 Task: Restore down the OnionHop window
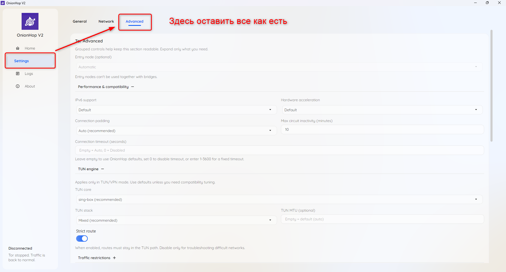487,3
